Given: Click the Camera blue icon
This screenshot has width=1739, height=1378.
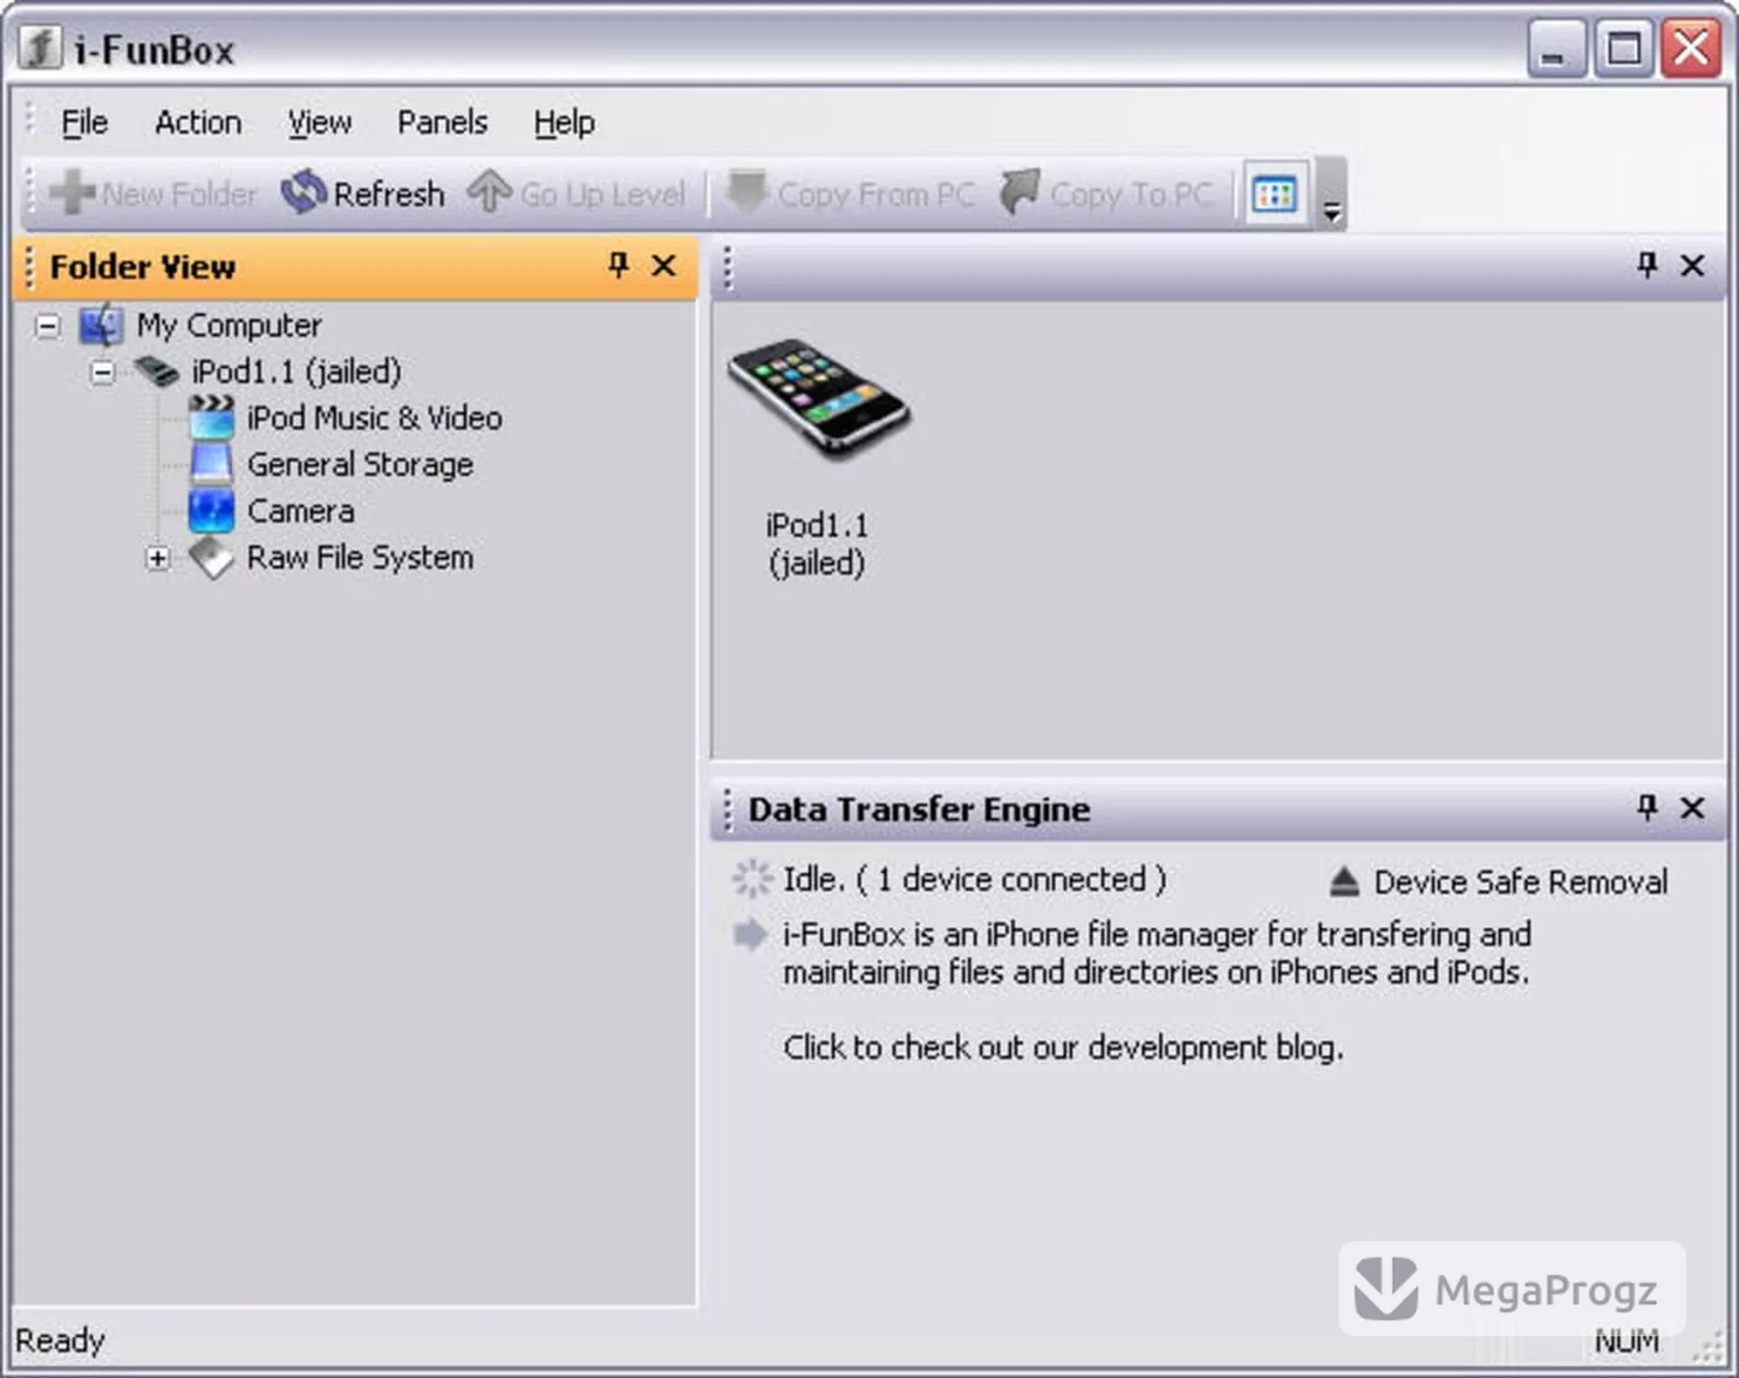Looking at the screenshot, I should tap(211, 511).
